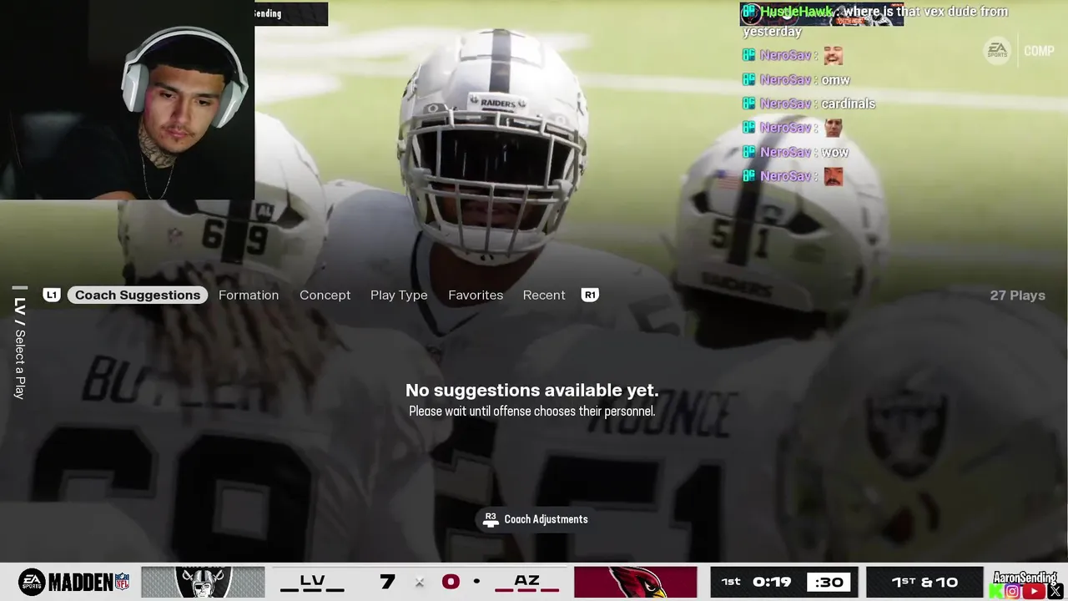Click the Instagram icon
Screen dimensions: 1068x601
[1012, 592]
